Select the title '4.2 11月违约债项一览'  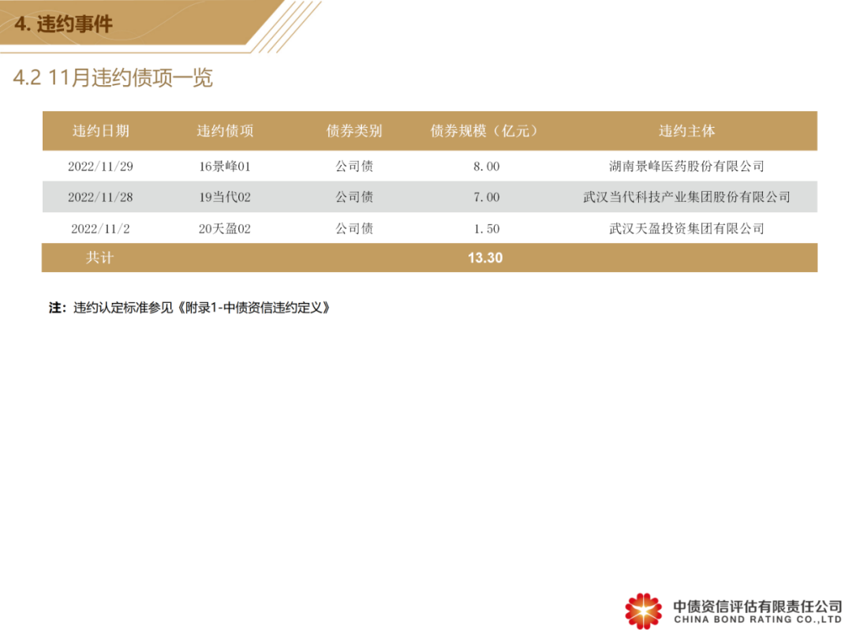[113, 77]
